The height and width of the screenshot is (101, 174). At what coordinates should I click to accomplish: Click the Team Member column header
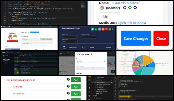(x=73, y=47)
